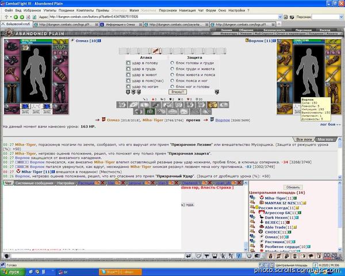This screenshot has width=345, height=276.
Task: Open the Windows 'пуск' Start button
Action: tap(11, 272)
